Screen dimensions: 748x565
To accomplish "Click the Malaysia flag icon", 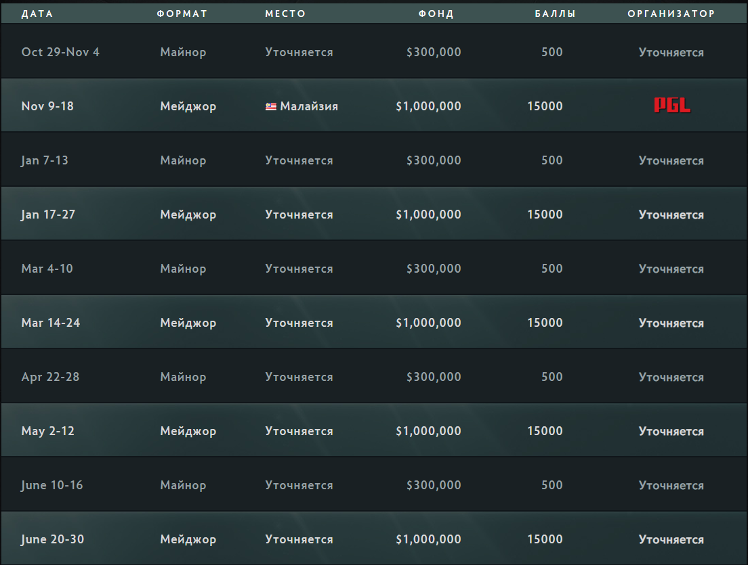I will [x=271, y=106].
